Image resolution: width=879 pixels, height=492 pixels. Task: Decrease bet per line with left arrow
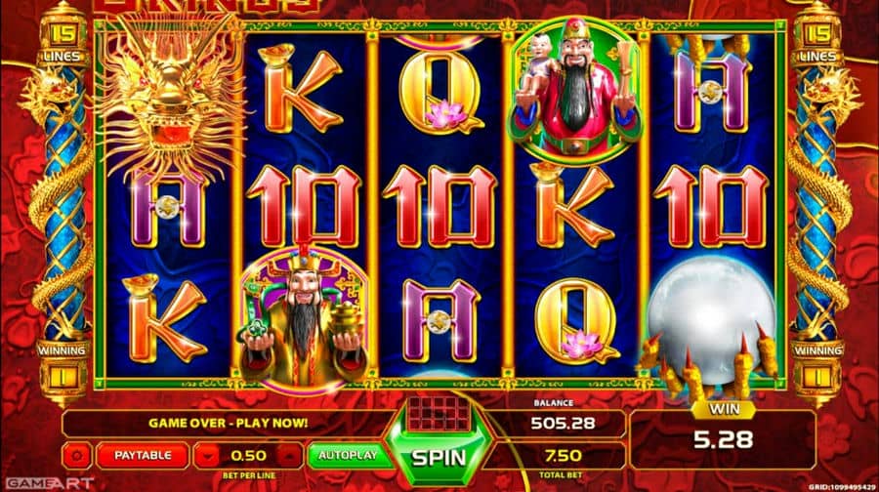[207, 456]
